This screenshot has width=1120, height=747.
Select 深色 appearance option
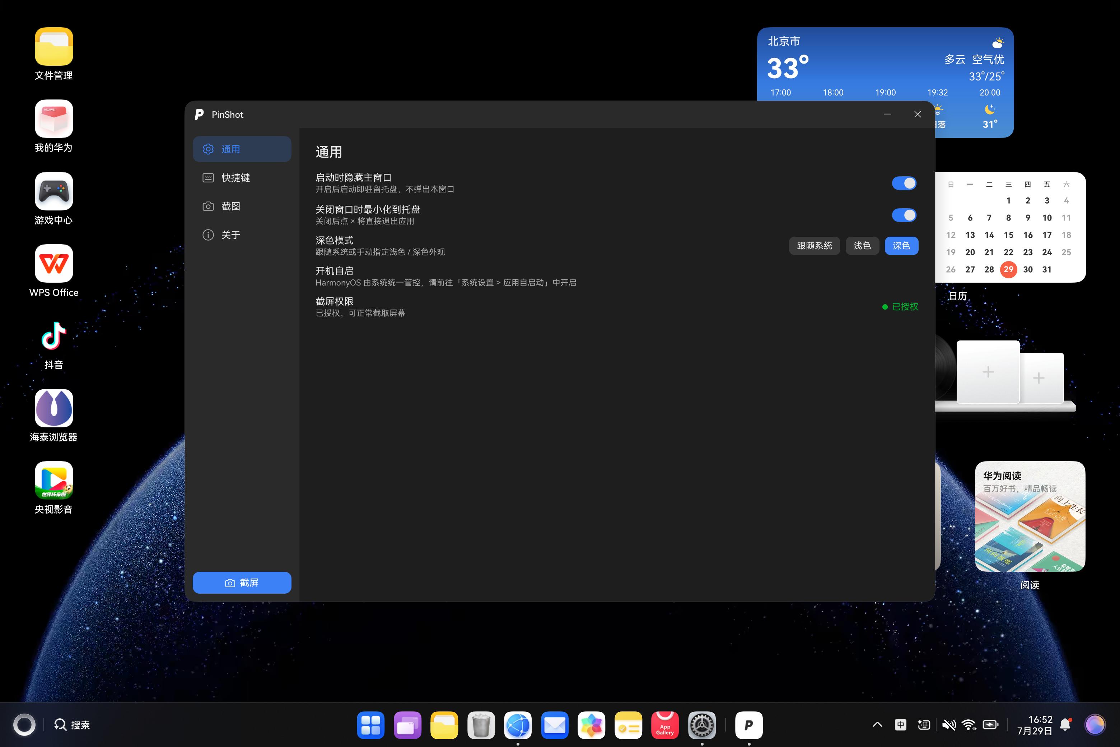click(x=901, y=246)
